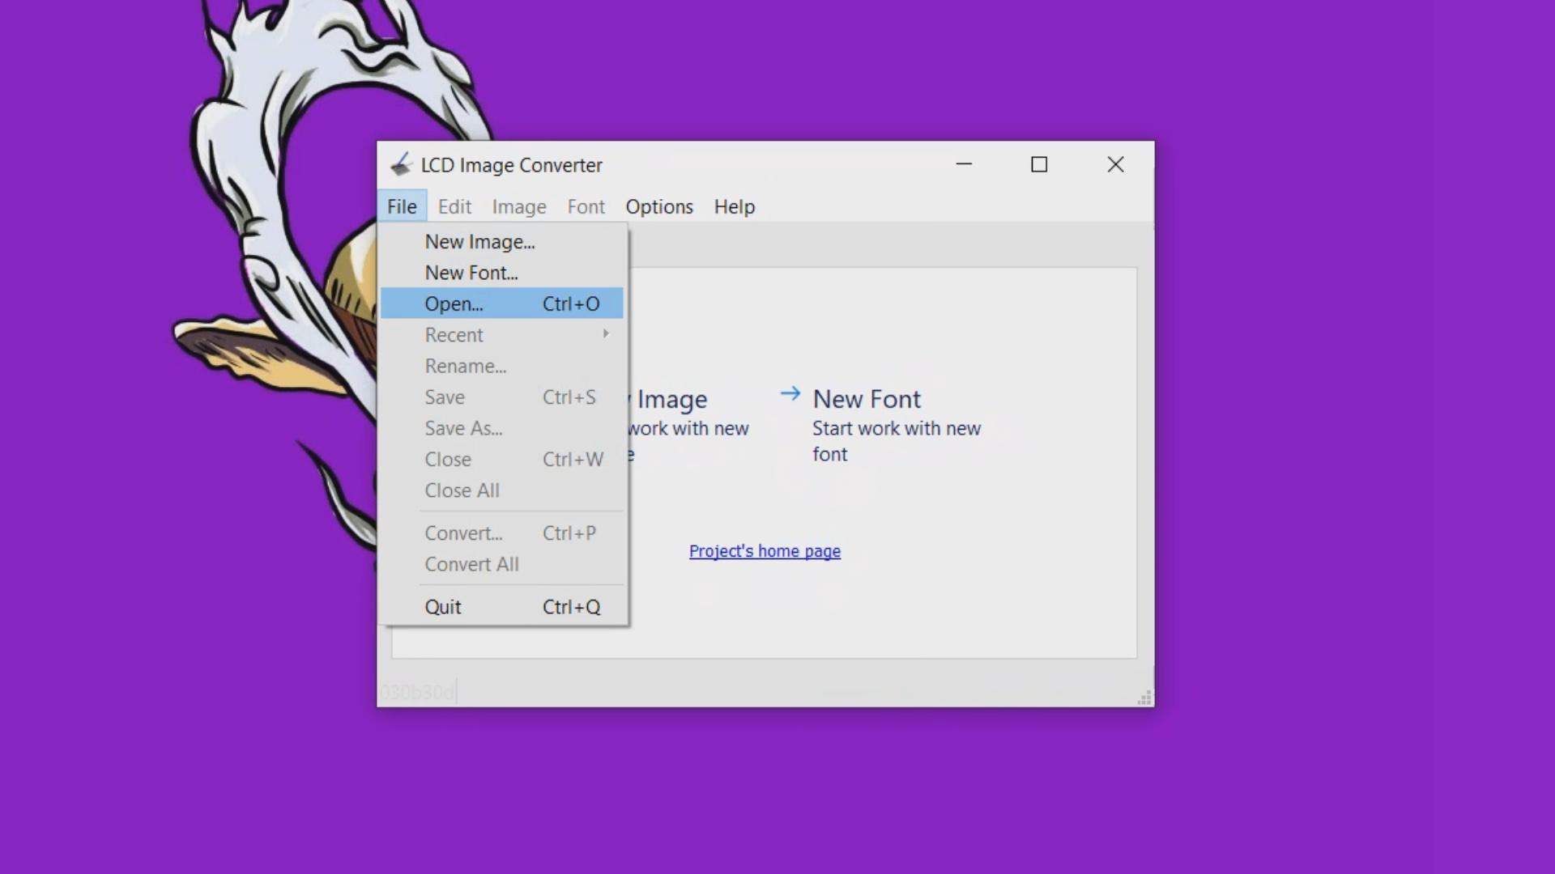Image resolution: width=1555 pixels, height=874 pixels.
Task: Click the 'Start work with new font' description
Action: pyautogui.click(x=897, y=441)
